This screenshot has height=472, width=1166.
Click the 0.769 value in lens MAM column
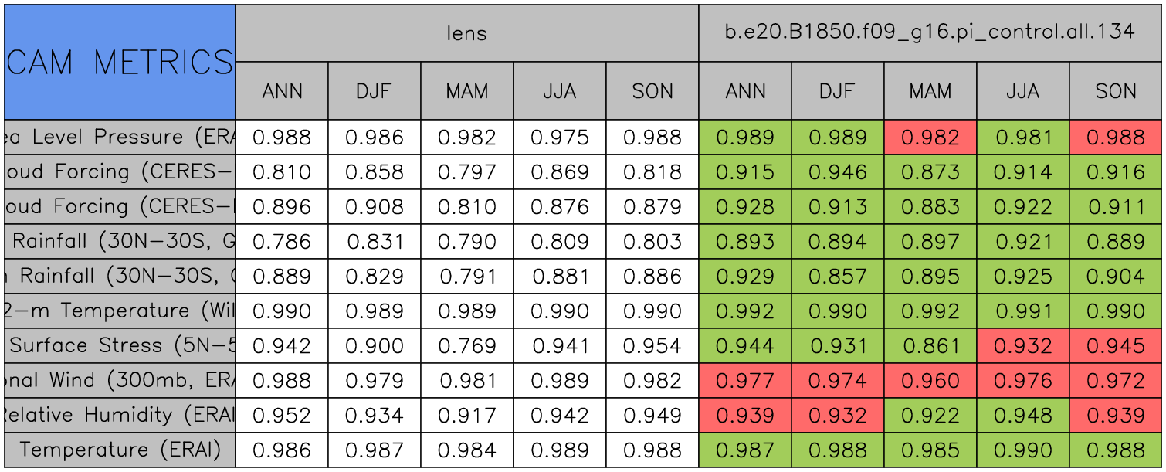467,346
